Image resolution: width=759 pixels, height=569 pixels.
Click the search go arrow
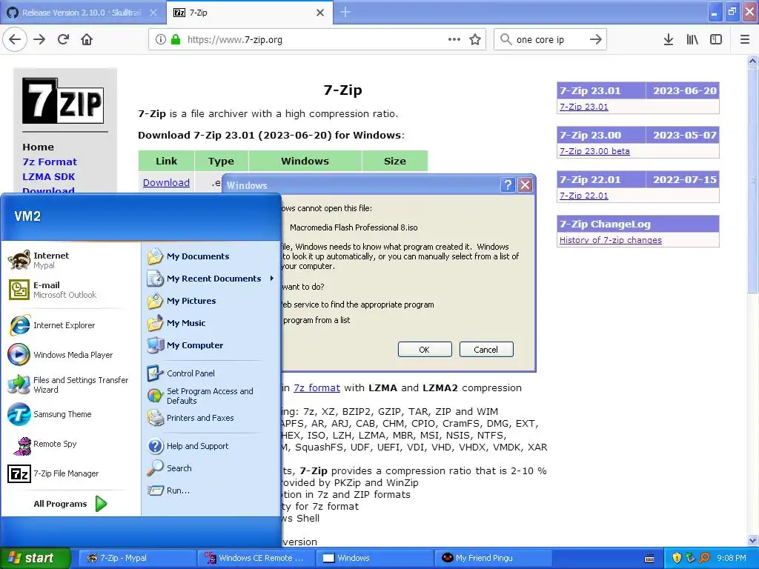pyautogui.click(x=596, y=40)
